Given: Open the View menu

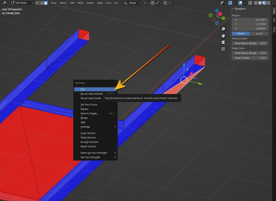Looking at the screenshot, I should [x=53, y=3].
